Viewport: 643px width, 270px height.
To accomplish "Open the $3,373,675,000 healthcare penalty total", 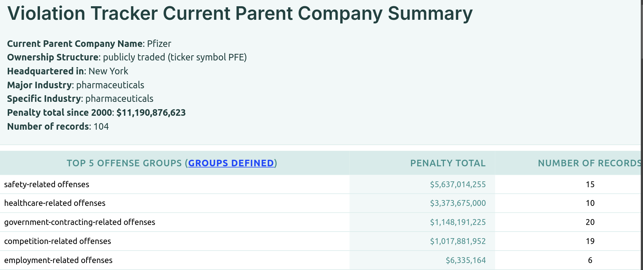I will coord(458,203).
